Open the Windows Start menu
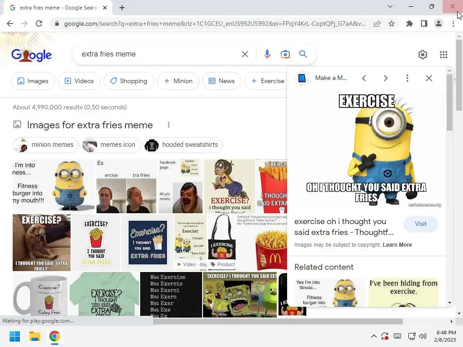The image size is (463, 347). click(x=14, y=336)
